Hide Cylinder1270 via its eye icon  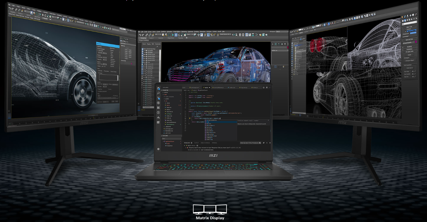point(145,66)
